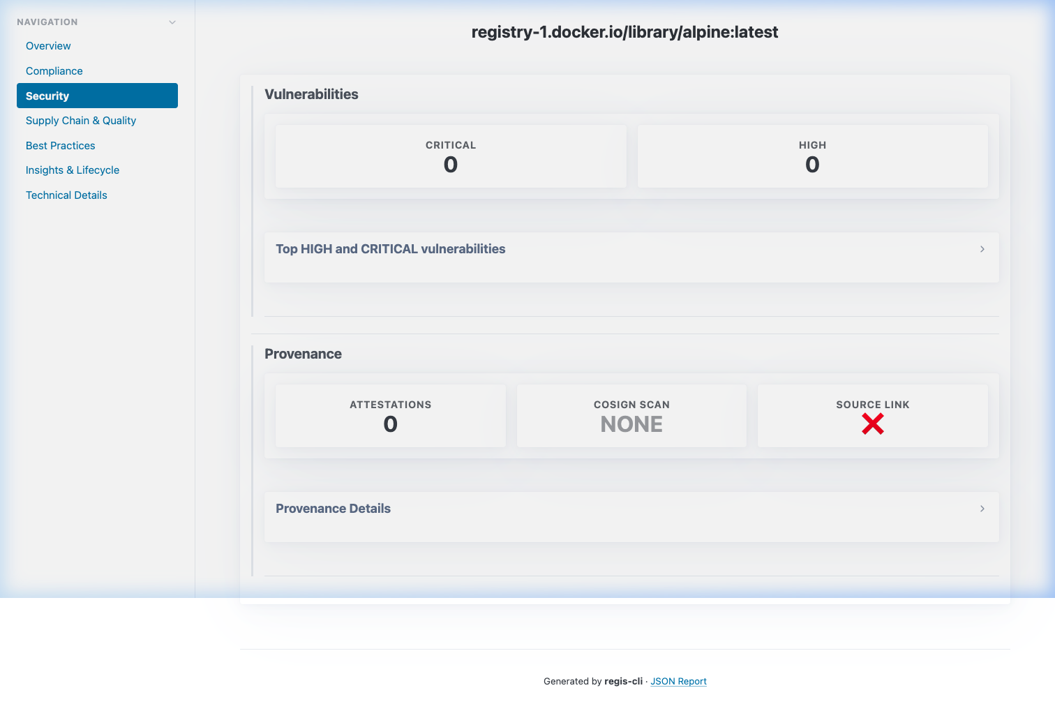
Task: Select the ATTESTATIONS card showing zero
Action: pos(390,415)
